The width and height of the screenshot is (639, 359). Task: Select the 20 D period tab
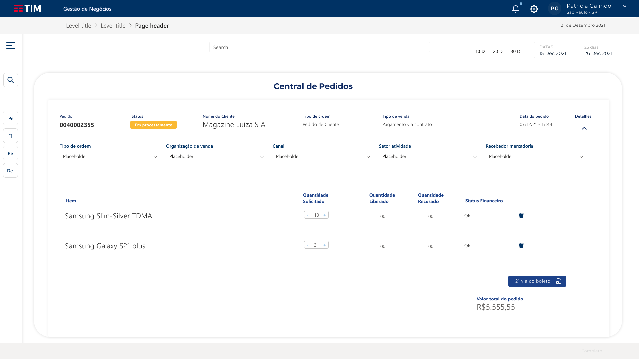click(498, 52)
